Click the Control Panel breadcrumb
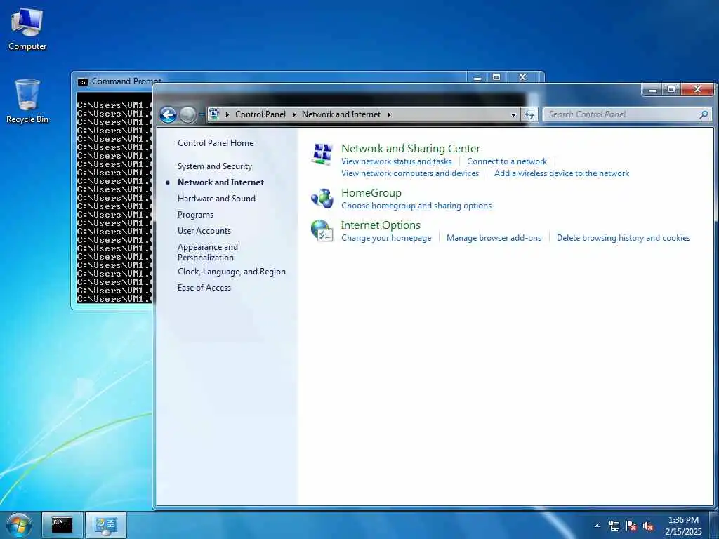 tap(260, 114)
